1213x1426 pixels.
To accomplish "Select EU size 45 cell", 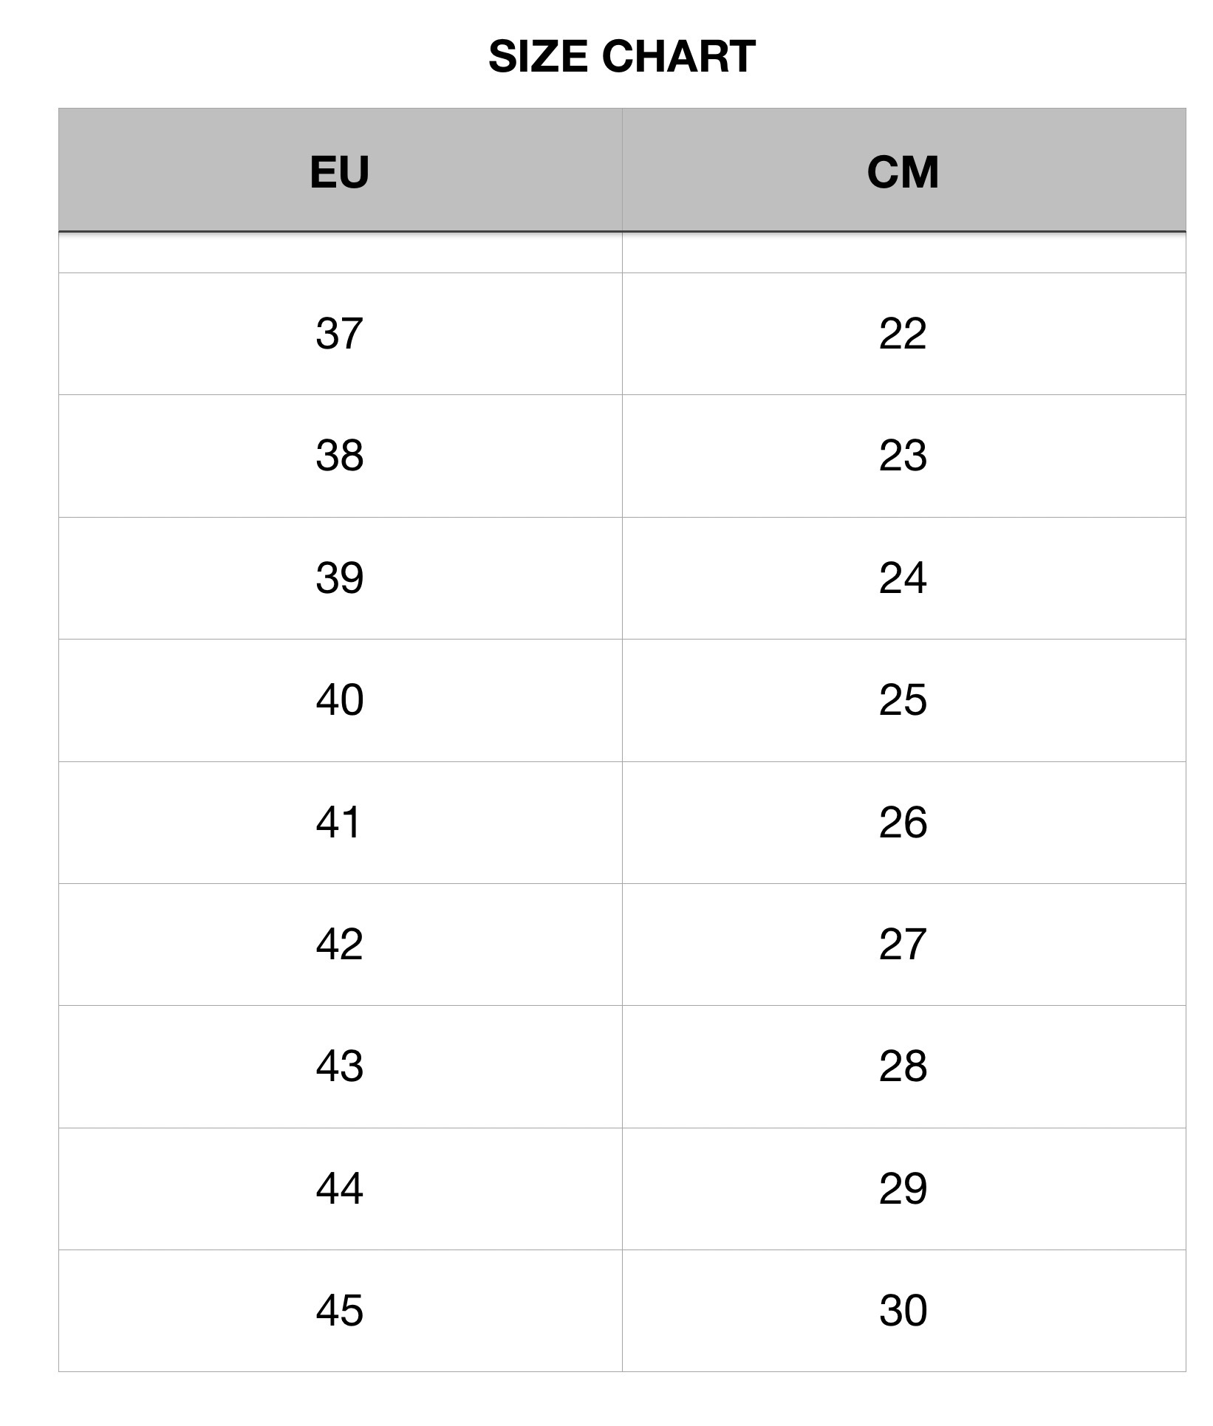I will tap(339, 1311).
